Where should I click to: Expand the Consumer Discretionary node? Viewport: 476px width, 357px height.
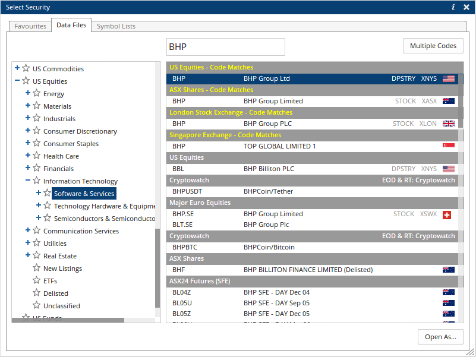pos(28,130)
